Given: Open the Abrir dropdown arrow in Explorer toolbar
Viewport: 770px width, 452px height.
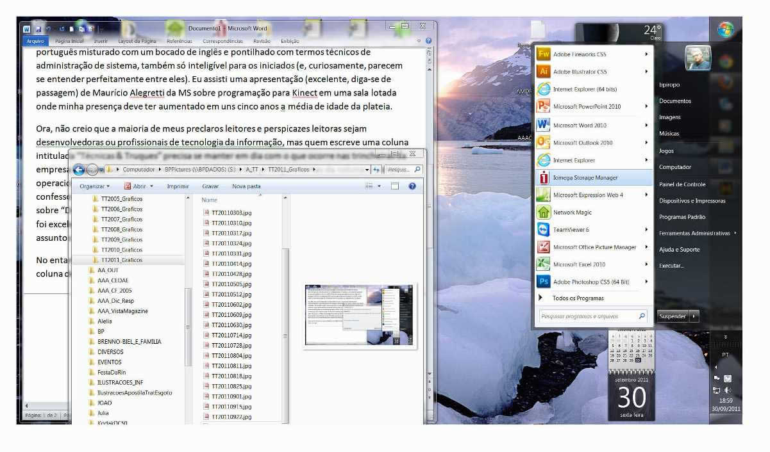Looking at the screenshot, I should click(x=151, y=186).
